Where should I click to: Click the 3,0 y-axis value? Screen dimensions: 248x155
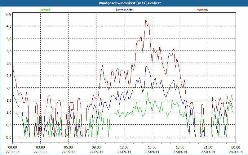(x=9, y=64)
